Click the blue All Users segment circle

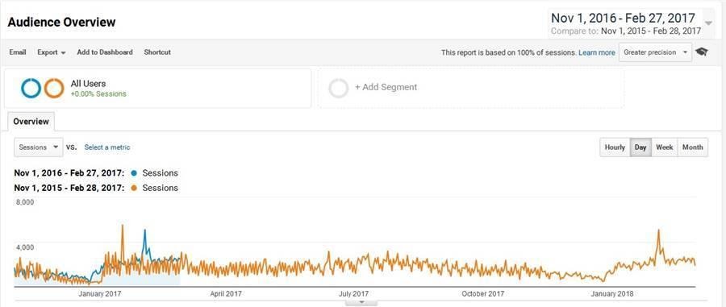(31, 88)
